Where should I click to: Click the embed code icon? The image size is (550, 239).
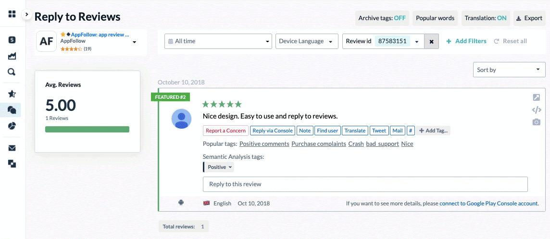pos(536,110)
